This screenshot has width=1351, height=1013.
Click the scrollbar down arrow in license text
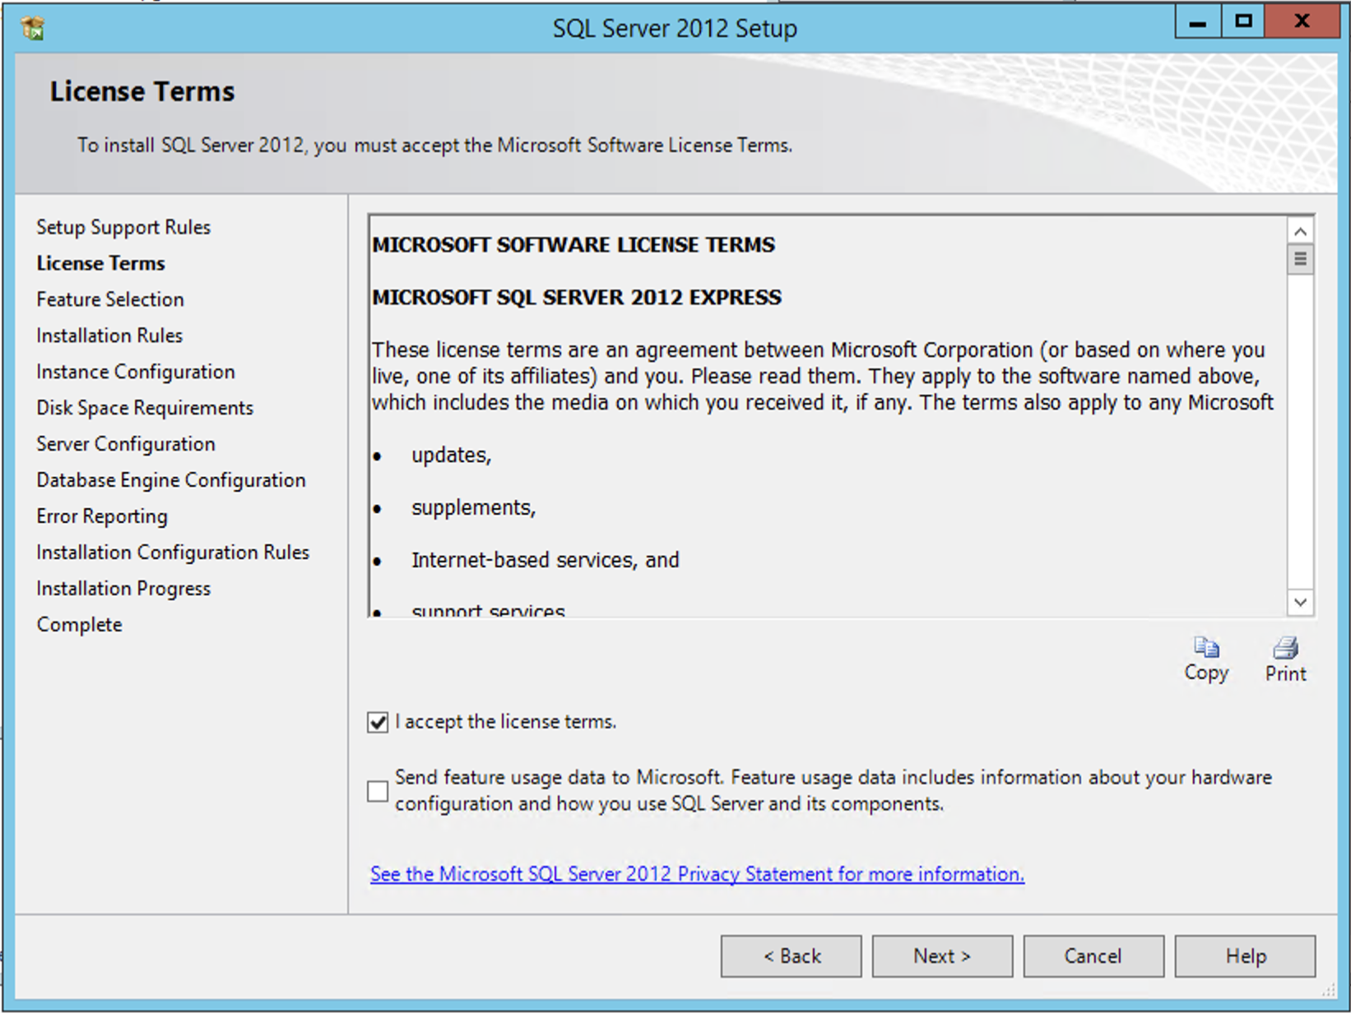pos(1301,603)
